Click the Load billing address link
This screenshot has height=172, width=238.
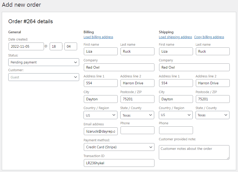(x=98, y=37)
